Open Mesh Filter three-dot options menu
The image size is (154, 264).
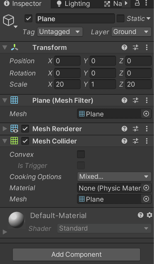(147, 101)
